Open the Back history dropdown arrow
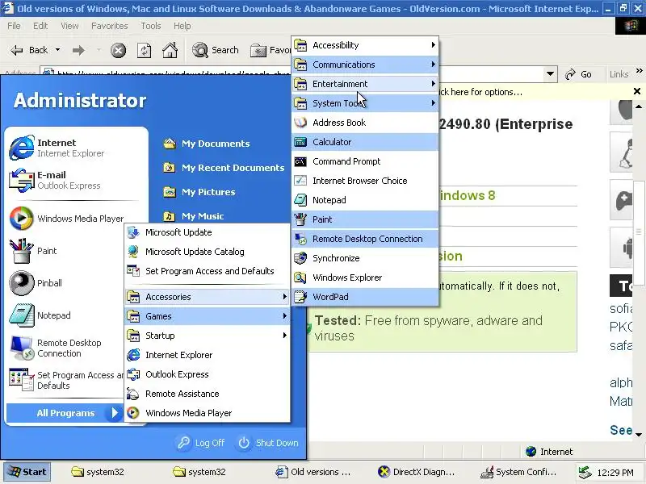This screenshot has width=646, height=484. 57,50
